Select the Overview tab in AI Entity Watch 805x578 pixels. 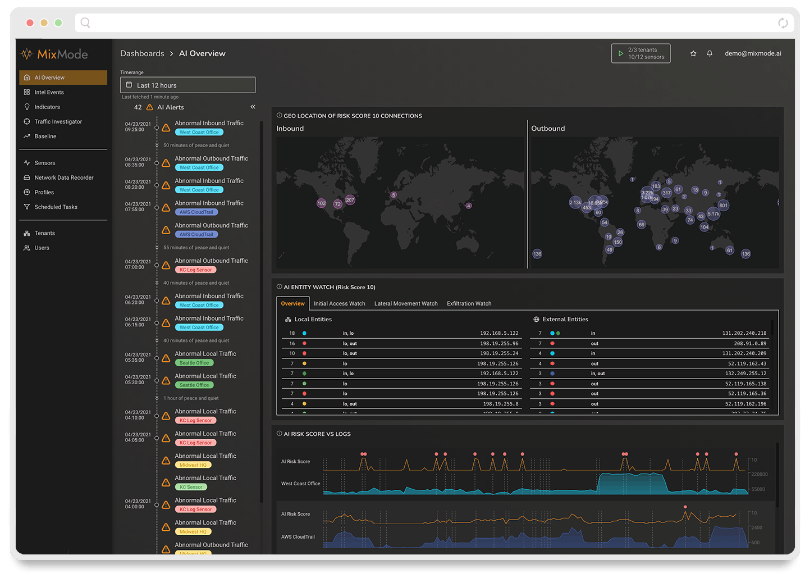pos(293,303)
